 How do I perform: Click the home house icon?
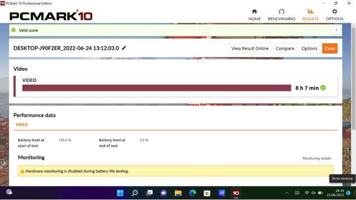tap(254, 11)
